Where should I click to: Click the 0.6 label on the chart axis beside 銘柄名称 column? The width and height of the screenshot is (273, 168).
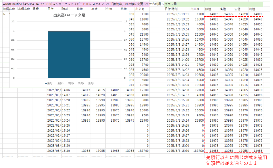pos(13,50)
